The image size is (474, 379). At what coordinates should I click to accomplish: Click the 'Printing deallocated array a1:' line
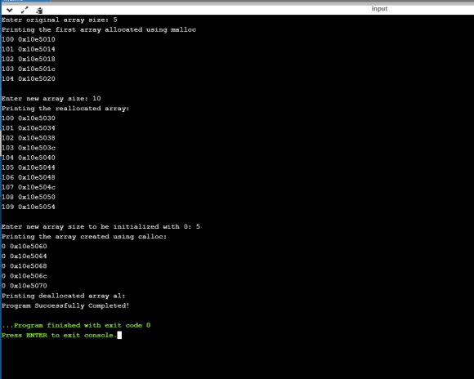pos(64,296)
